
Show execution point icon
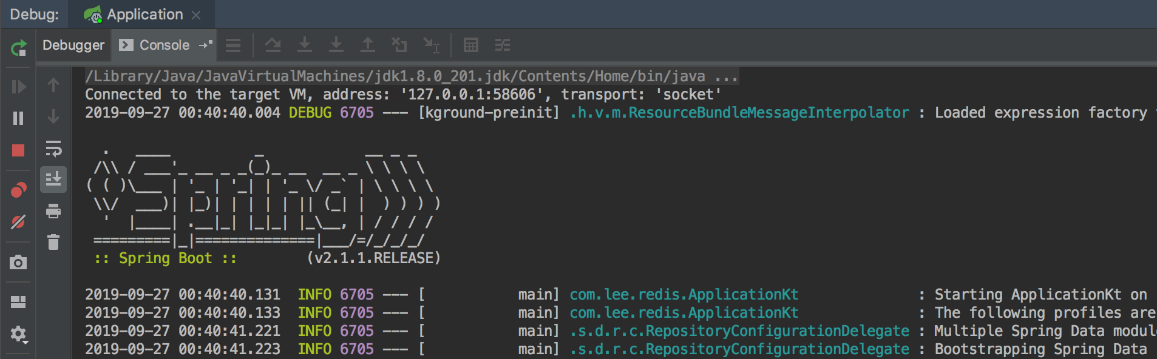coord(233,45)
